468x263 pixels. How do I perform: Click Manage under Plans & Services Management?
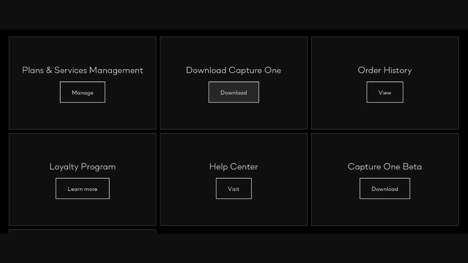click(82, 92)
